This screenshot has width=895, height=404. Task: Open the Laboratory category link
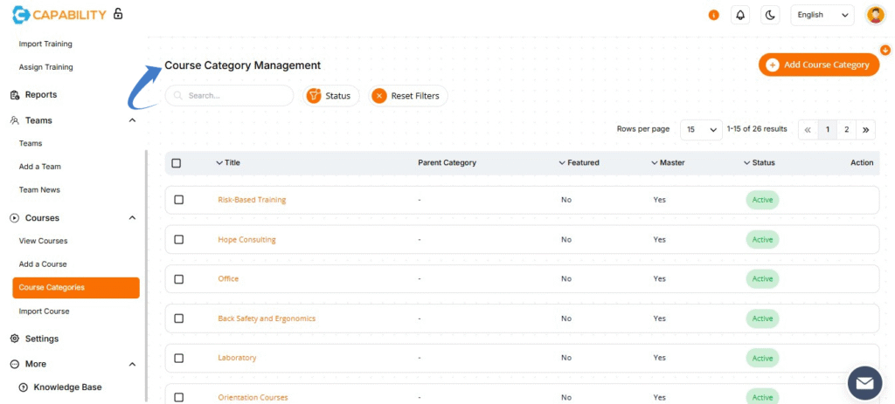(237, 359)
